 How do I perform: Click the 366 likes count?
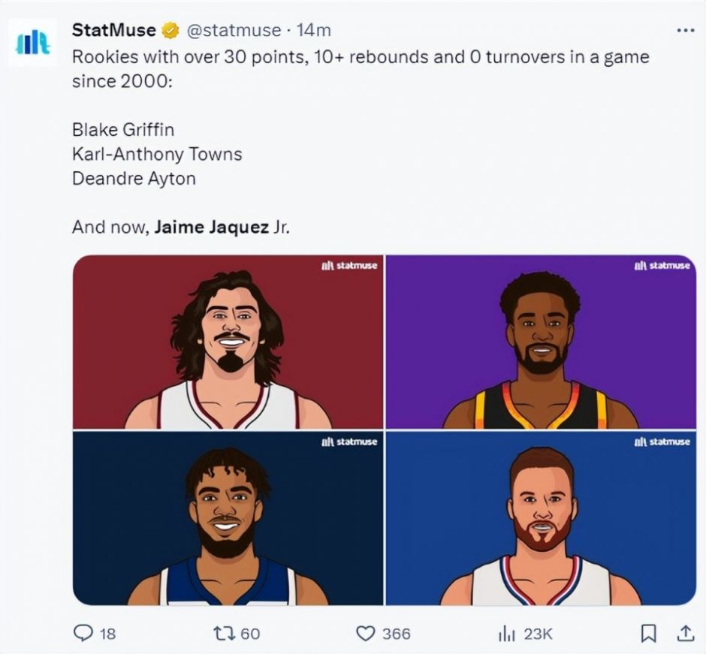tap(396, 634)
